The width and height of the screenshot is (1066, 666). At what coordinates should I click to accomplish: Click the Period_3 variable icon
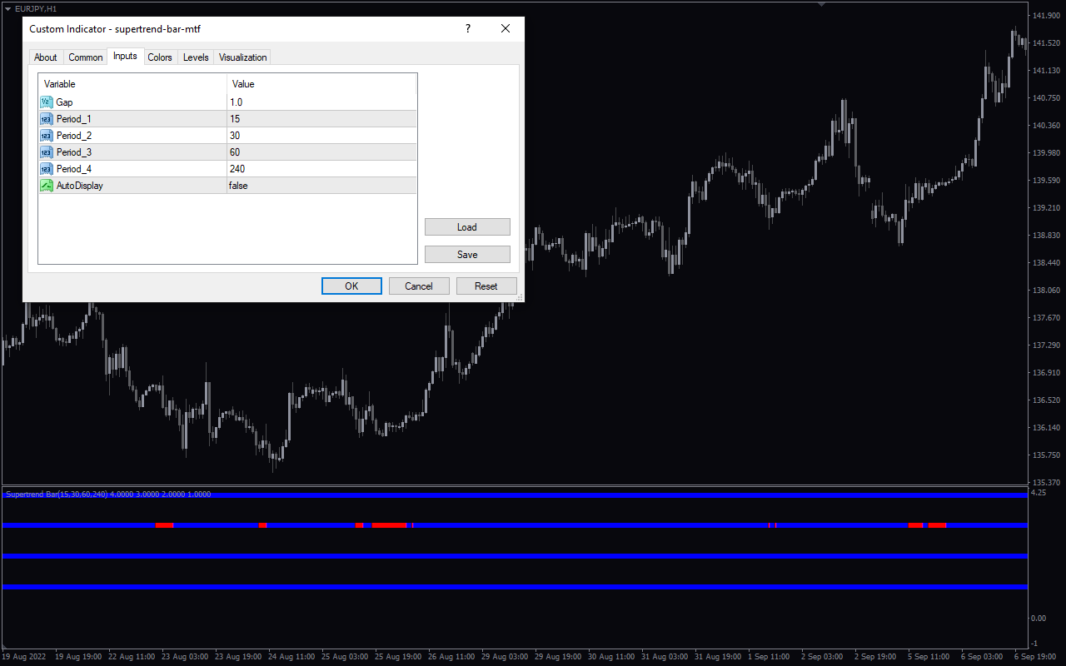[47, 152]
